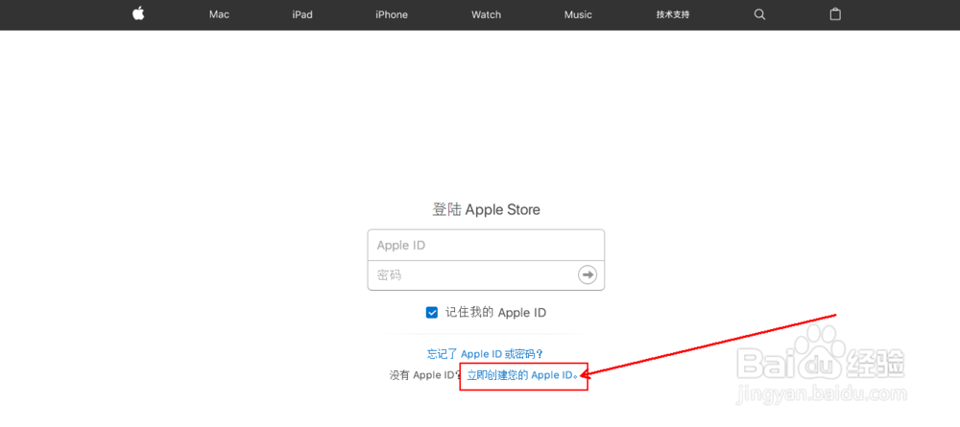Submit login with the arrow button
960x427 pixels.
pyautogui.click(x=588, y=274)
